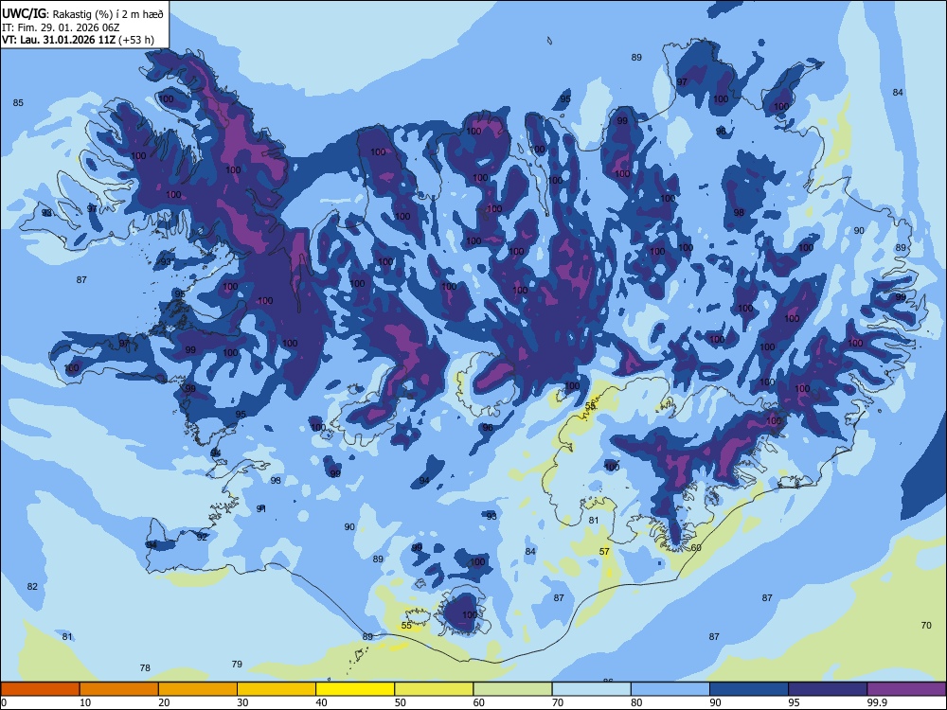
Task: Click the valid time 'VT: Lau. 31.01.2026 11Z'
Action: click(59, 40)
